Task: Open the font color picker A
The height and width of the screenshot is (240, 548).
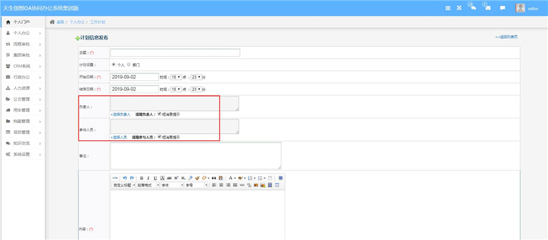Action: point(230,178)
